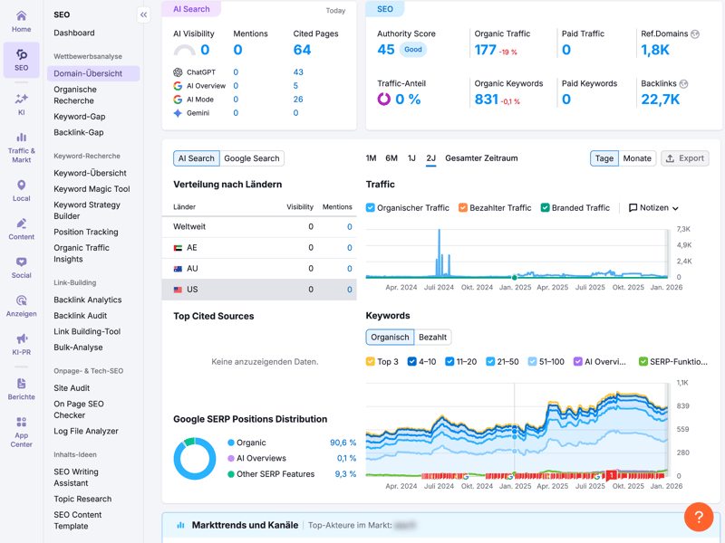The image size is (725, 543).
Task: Select the 6M time range tab
Action: 391,158
